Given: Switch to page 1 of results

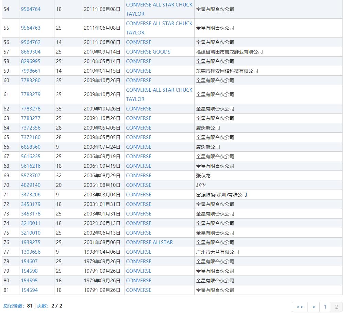Looking at the screenshot, I should point(325,307).
